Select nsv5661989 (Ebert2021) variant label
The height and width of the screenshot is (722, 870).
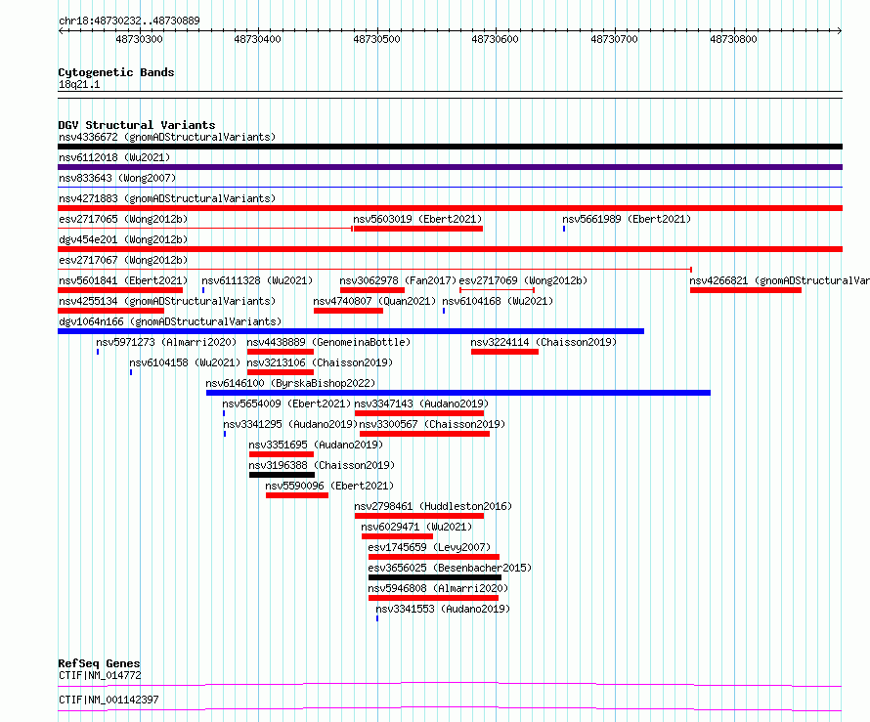627,219
